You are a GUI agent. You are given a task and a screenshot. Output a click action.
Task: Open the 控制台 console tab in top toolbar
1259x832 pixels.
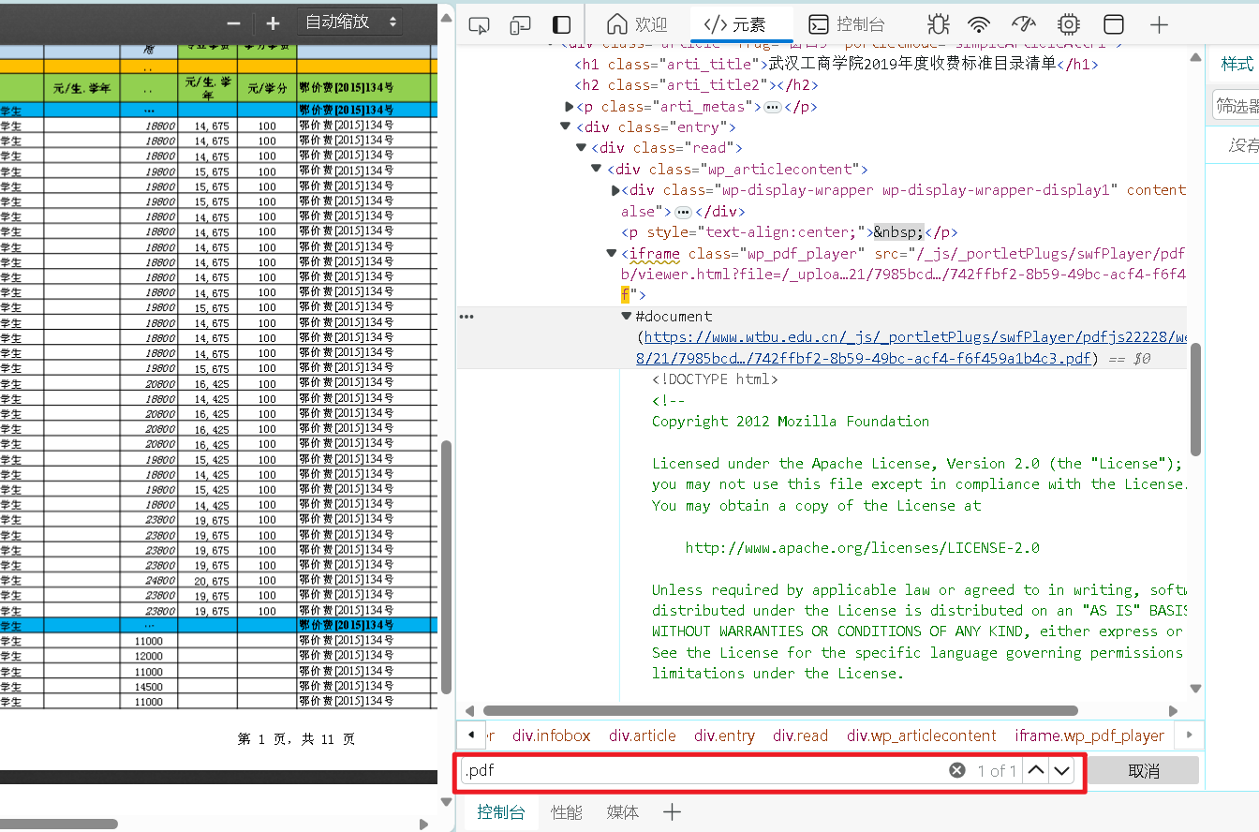point(847,24)
